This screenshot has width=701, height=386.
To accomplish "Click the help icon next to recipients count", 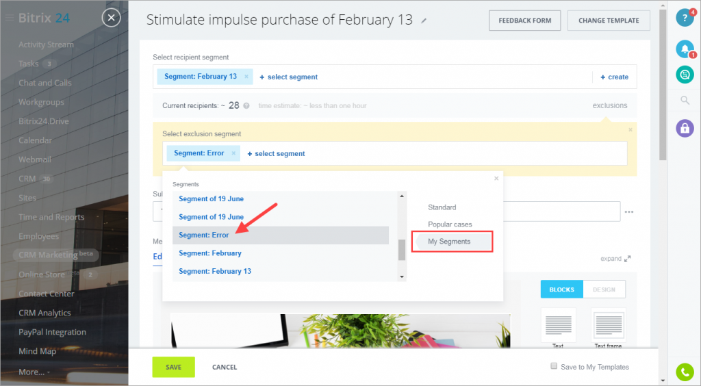I will pyautogui.click(x=246, y=106).
